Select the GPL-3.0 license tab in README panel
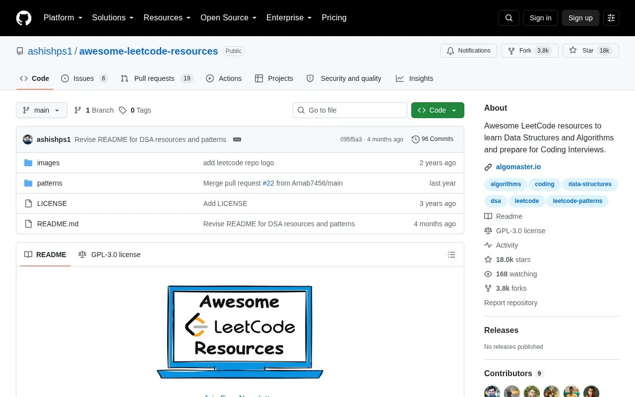This screenshot has height=397, width=635. click(110, 255)
